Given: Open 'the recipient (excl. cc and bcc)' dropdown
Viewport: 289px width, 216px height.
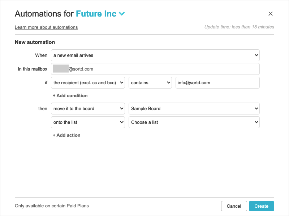Looking at the screenshot, I should click(88, 83).
